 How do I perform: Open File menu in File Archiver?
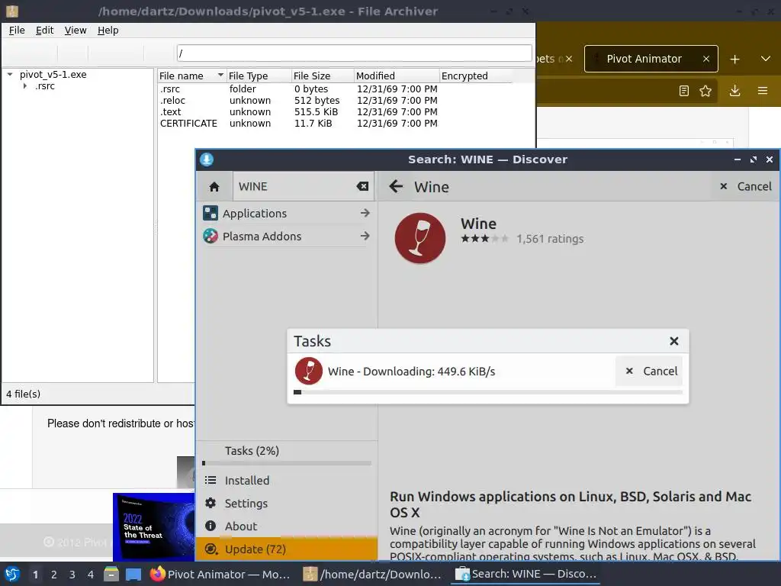coord(17,31)
